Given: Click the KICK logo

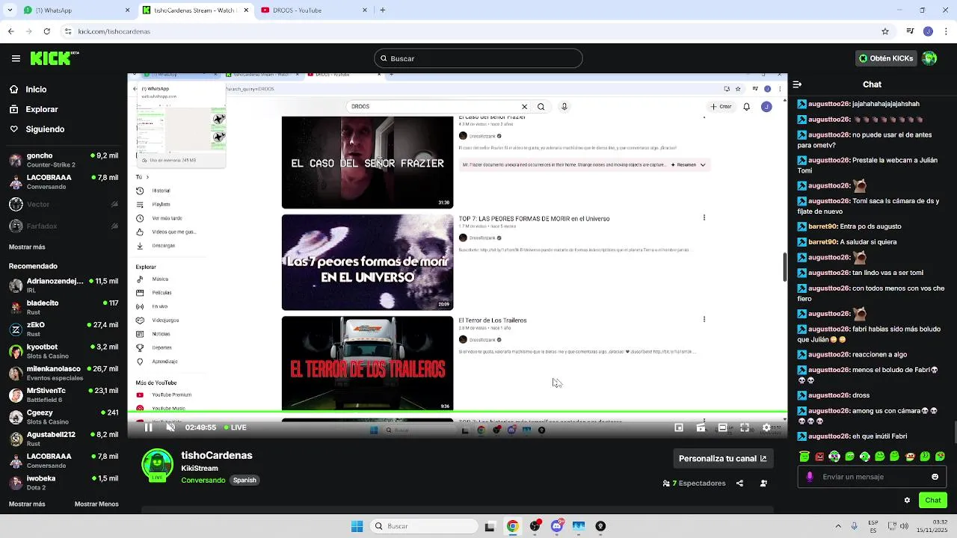Looking at the screenshot, I should pos(54,58).
